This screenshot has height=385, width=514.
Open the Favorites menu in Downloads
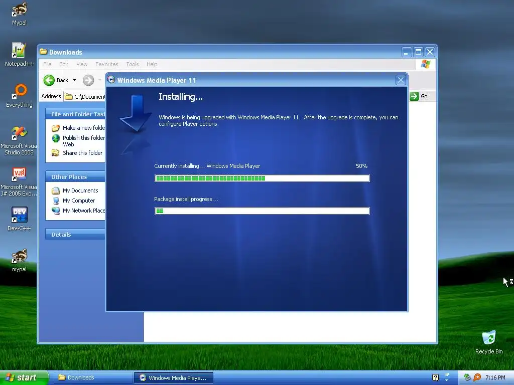(x=106, y=64)
